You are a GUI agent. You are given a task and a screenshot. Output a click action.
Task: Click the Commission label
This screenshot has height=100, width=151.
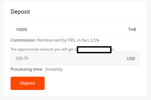point(23,40)
